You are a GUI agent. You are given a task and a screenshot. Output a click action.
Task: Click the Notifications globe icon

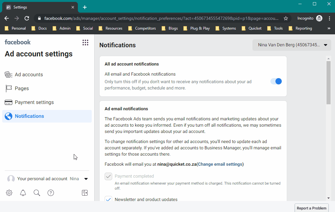[9, 116]
